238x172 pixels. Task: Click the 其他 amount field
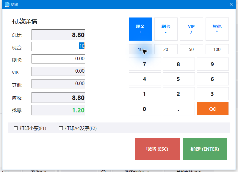click(x=58, y=84)
